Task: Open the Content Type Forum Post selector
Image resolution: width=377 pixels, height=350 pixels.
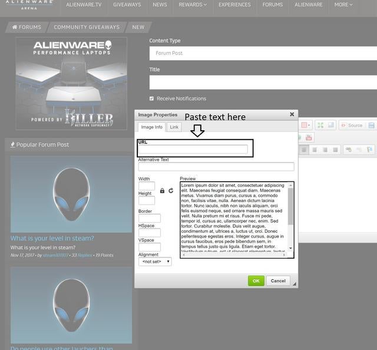Action: [263, 54]
